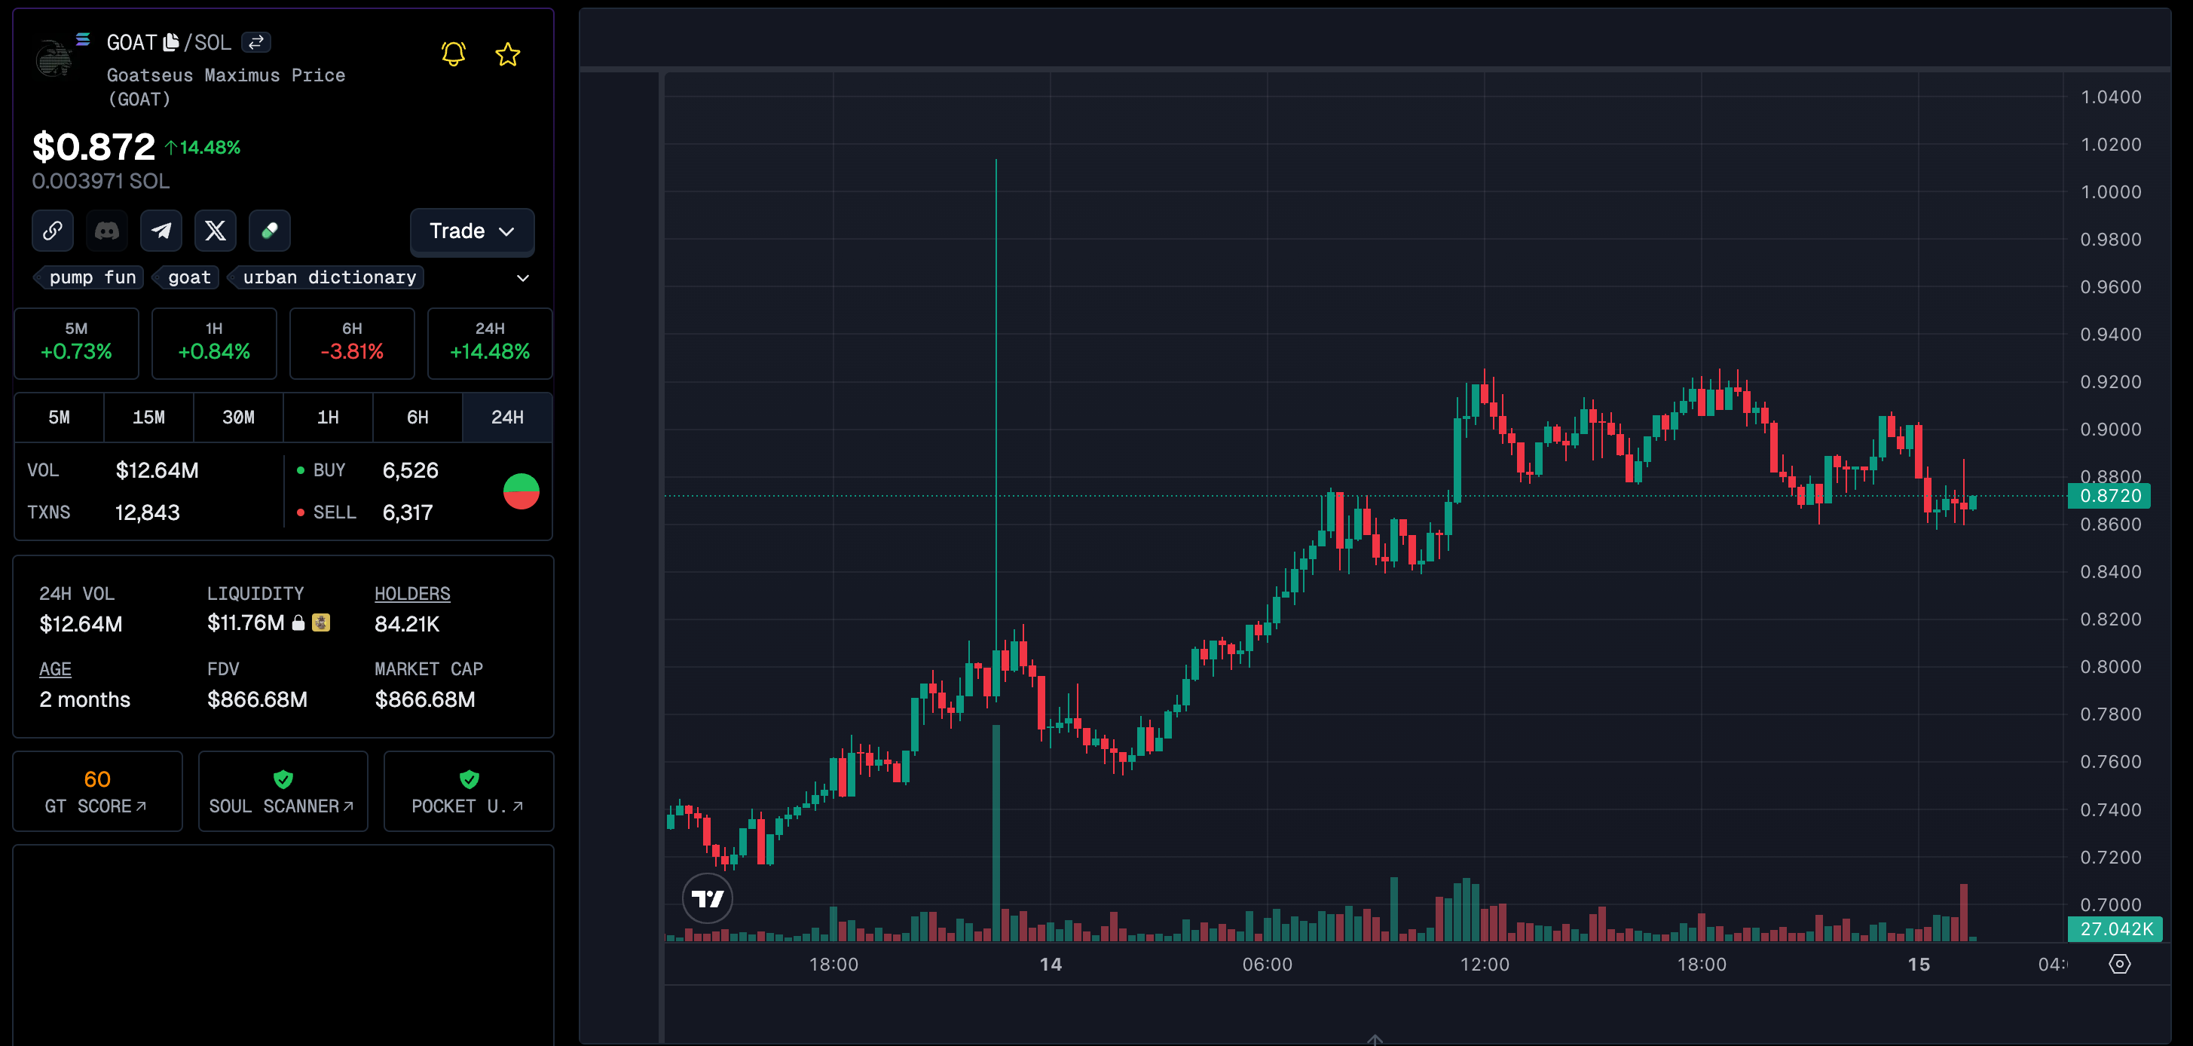Open the GT Score link

[x=97, y=791]
